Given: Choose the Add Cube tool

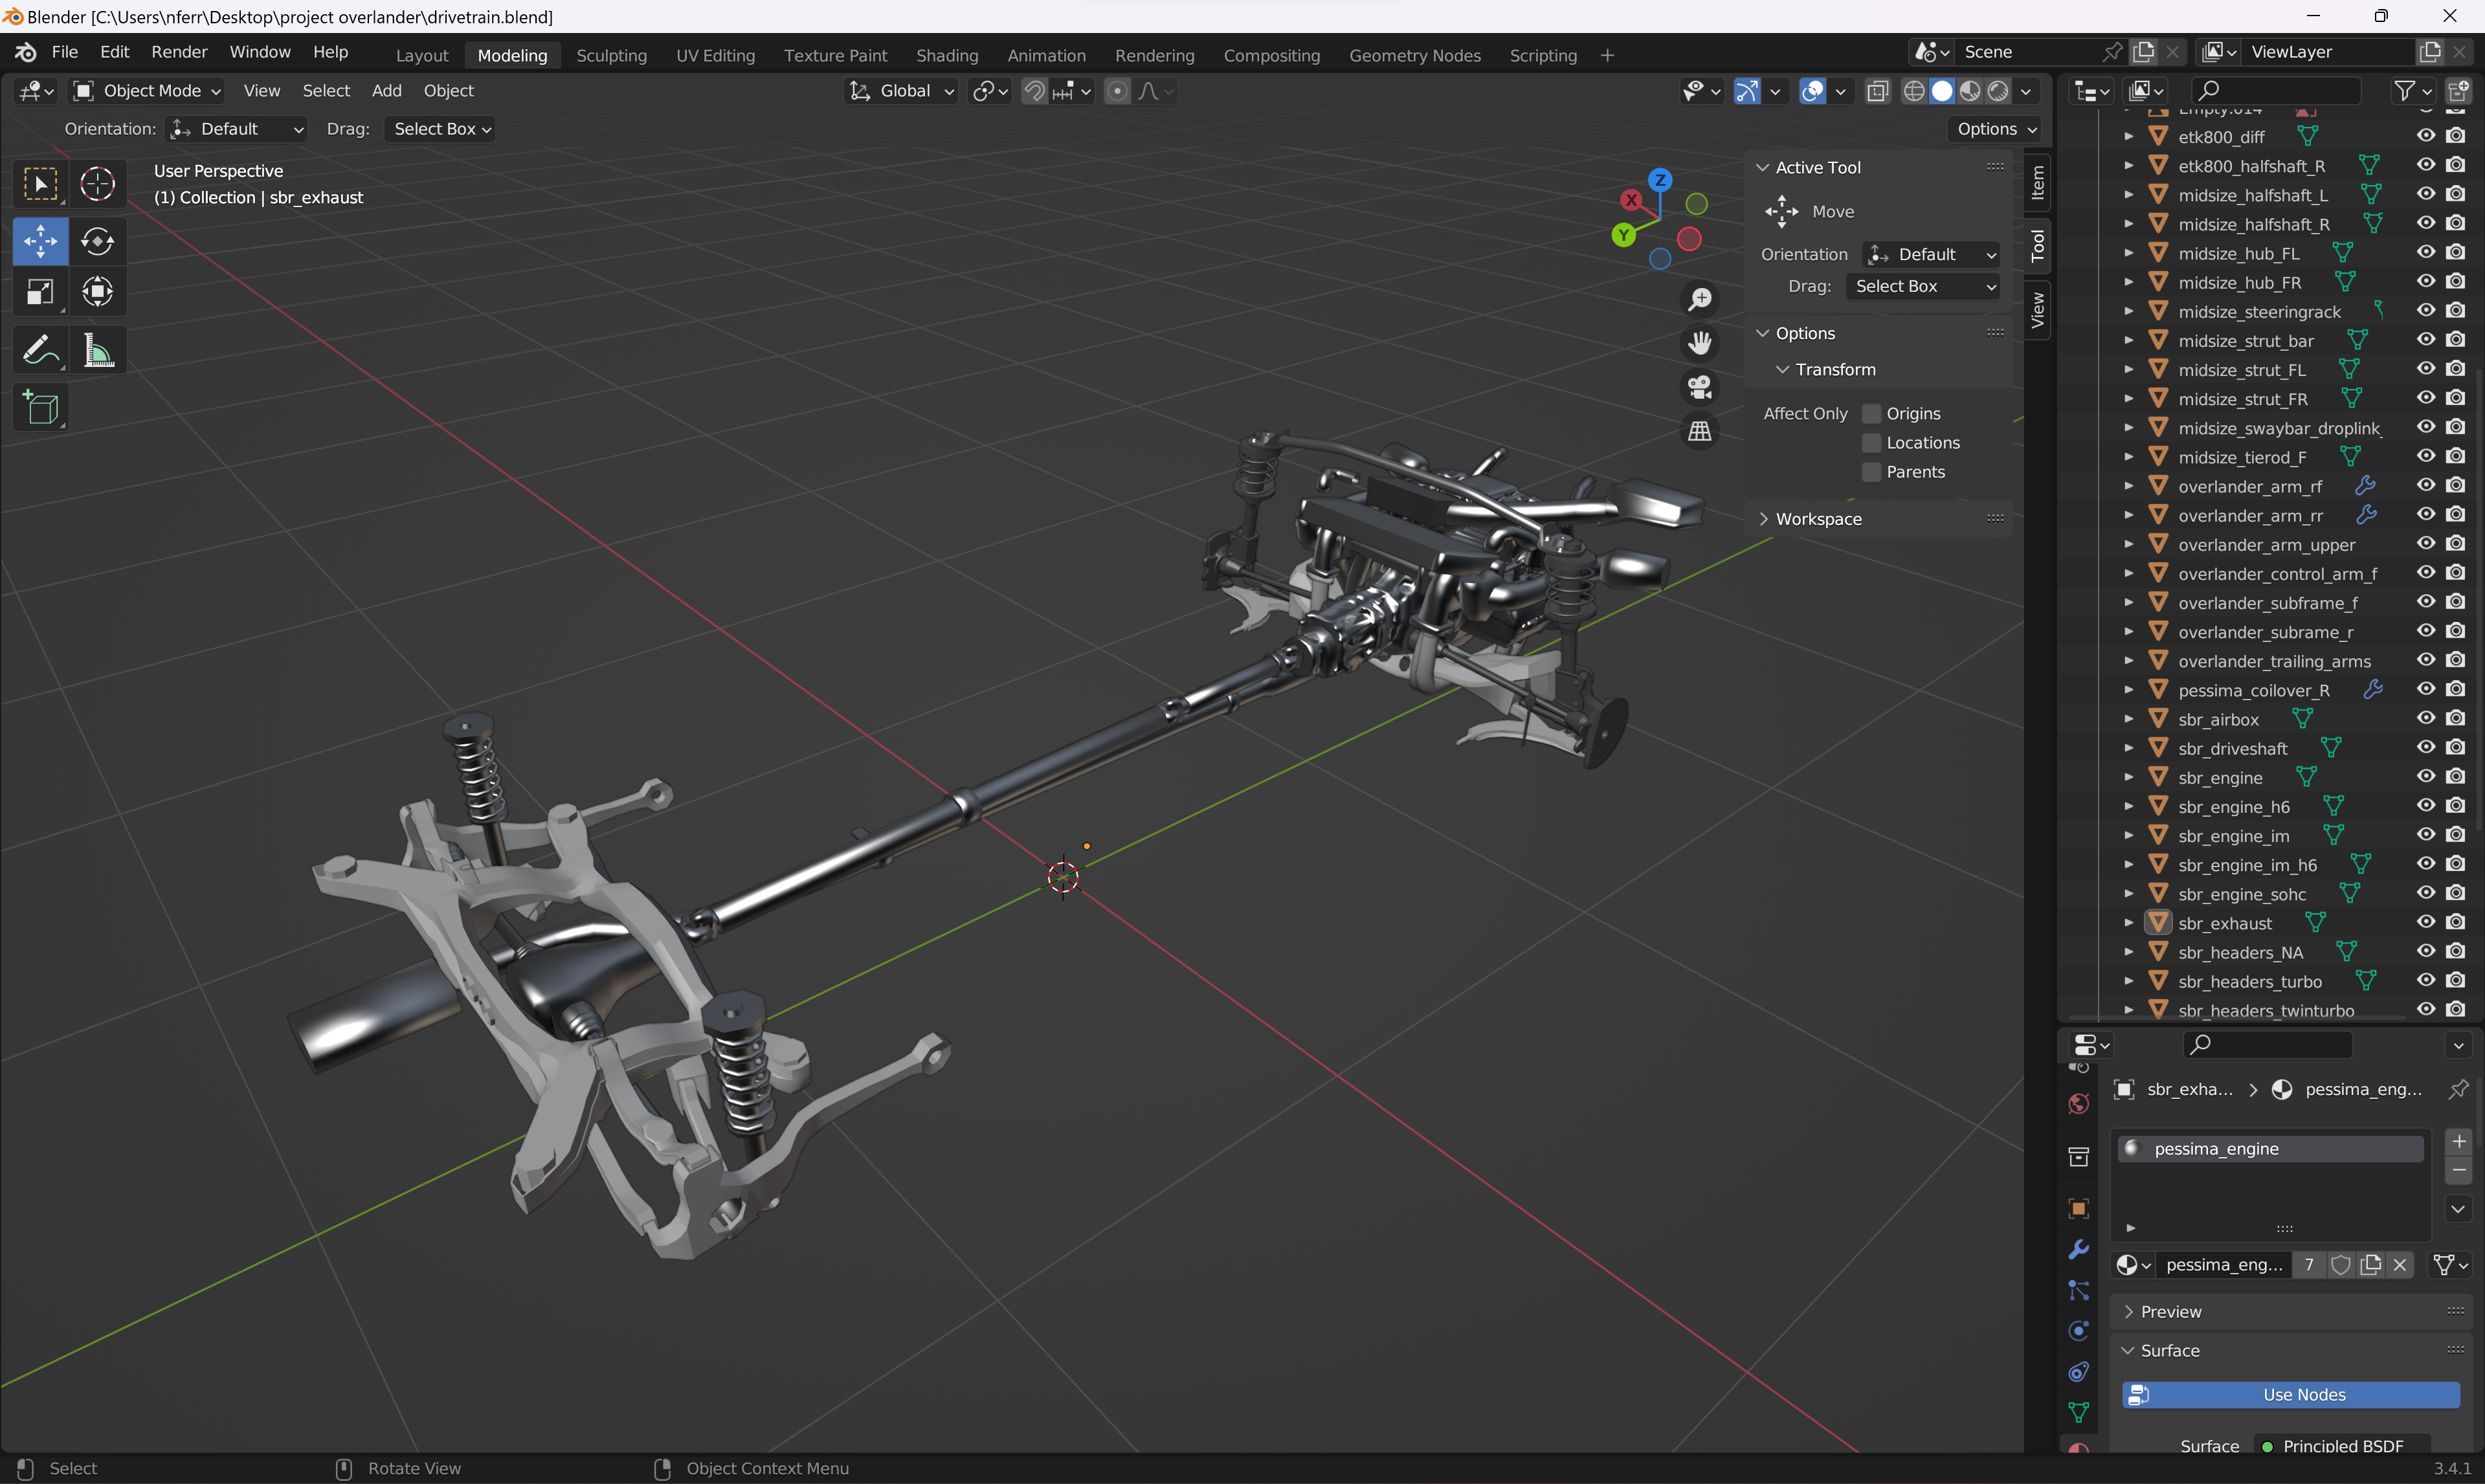Looking at the screenshot, I should [40, 408].
